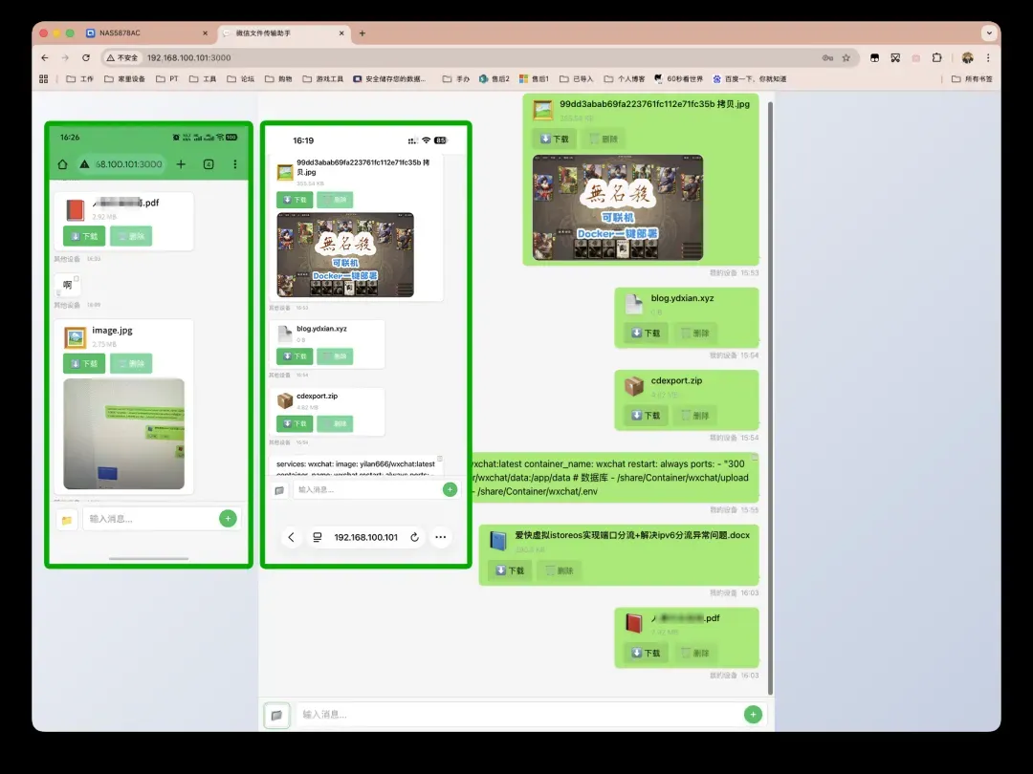
Task: Click the red pdf icon in main chat
Action: (634, 623)
